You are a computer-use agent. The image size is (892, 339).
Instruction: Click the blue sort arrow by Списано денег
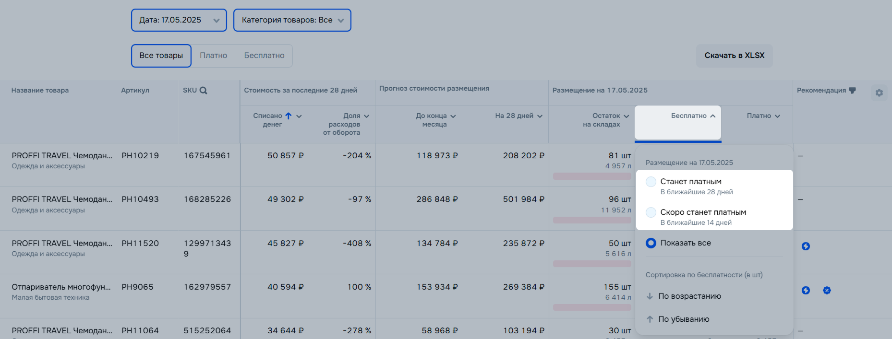point(289,116)
